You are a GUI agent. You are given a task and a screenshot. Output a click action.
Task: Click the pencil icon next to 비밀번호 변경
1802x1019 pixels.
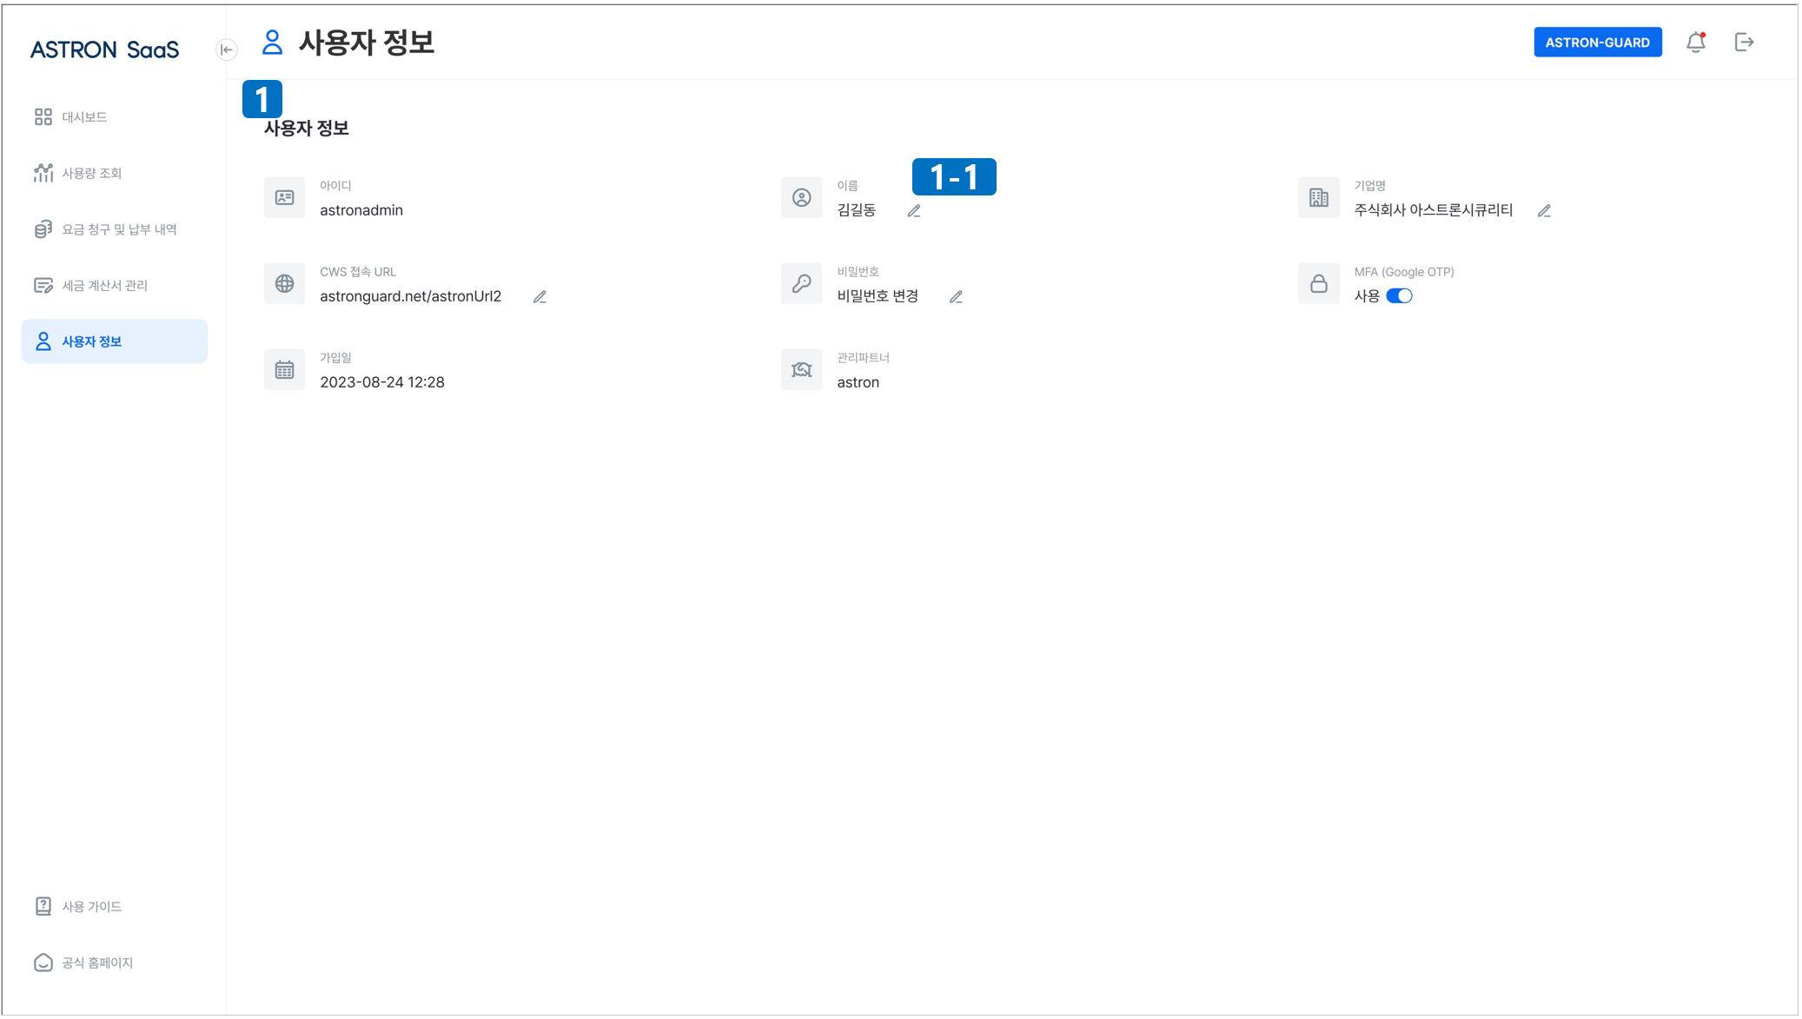956,297
